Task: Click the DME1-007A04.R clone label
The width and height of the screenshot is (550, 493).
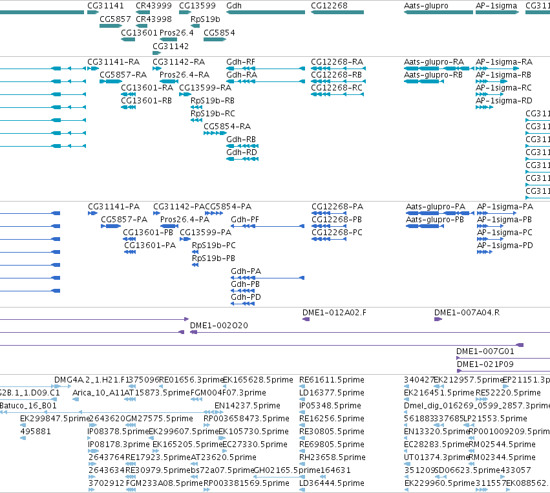Action: click(467, 313)
